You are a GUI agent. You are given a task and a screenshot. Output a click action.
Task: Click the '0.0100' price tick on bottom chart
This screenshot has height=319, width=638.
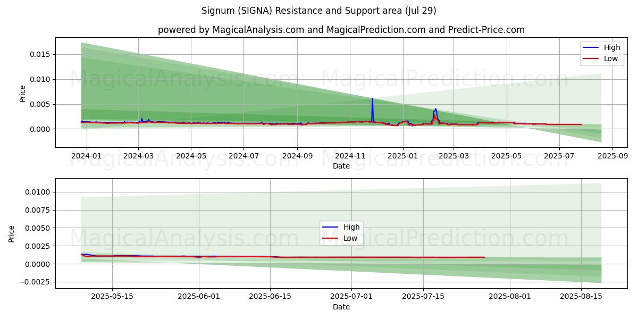tap(39, 192)
